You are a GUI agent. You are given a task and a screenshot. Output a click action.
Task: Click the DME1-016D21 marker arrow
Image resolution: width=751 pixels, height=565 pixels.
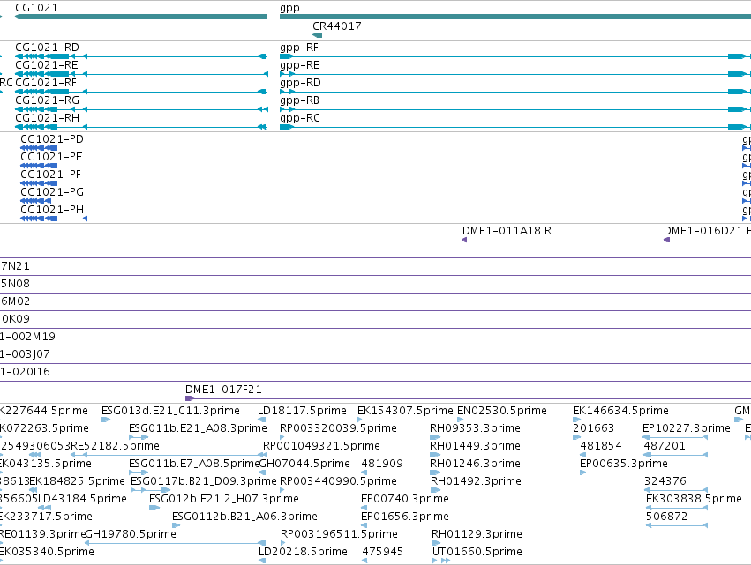(x=666, y=240)
